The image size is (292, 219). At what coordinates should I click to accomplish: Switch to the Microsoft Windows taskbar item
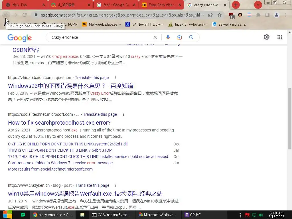pyautogui.click(x=158, y=215)
